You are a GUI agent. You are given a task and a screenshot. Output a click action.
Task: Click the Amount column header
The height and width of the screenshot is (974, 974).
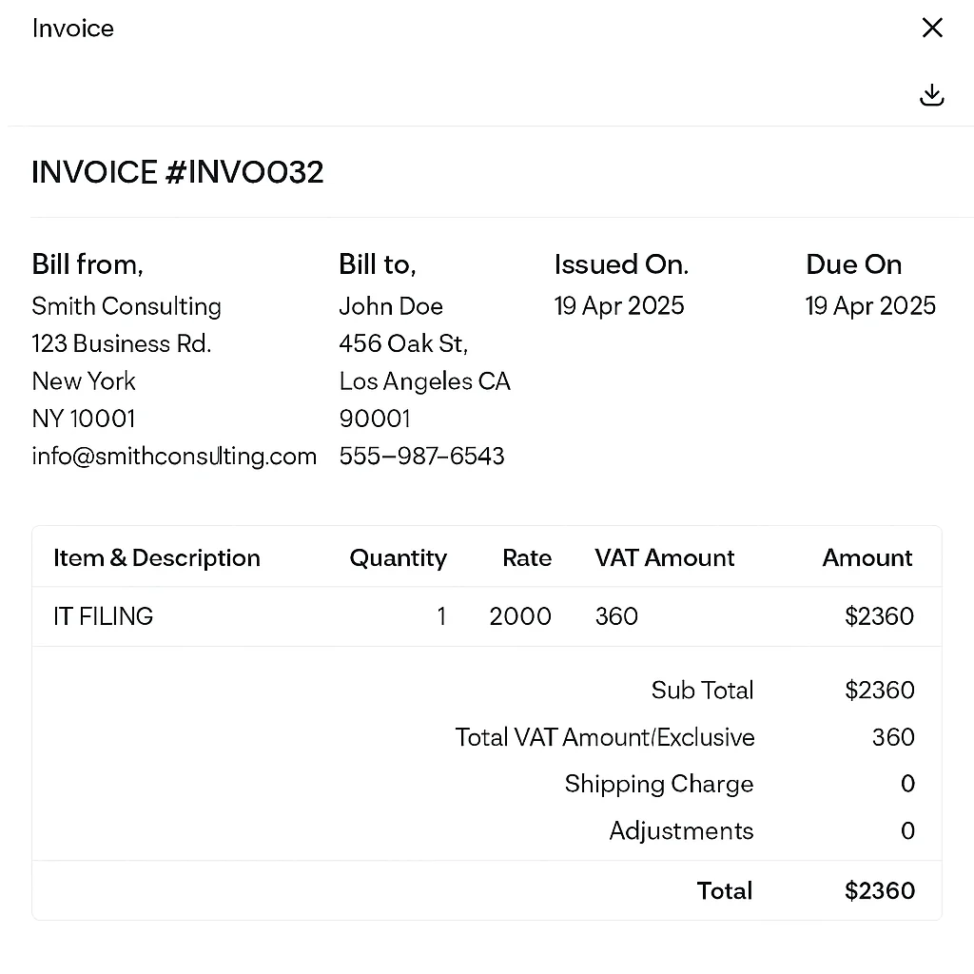tap(867, 558)
